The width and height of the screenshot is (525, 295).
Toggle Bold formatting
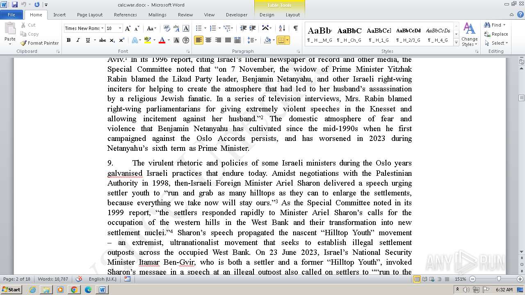click(x=68, y=40)
